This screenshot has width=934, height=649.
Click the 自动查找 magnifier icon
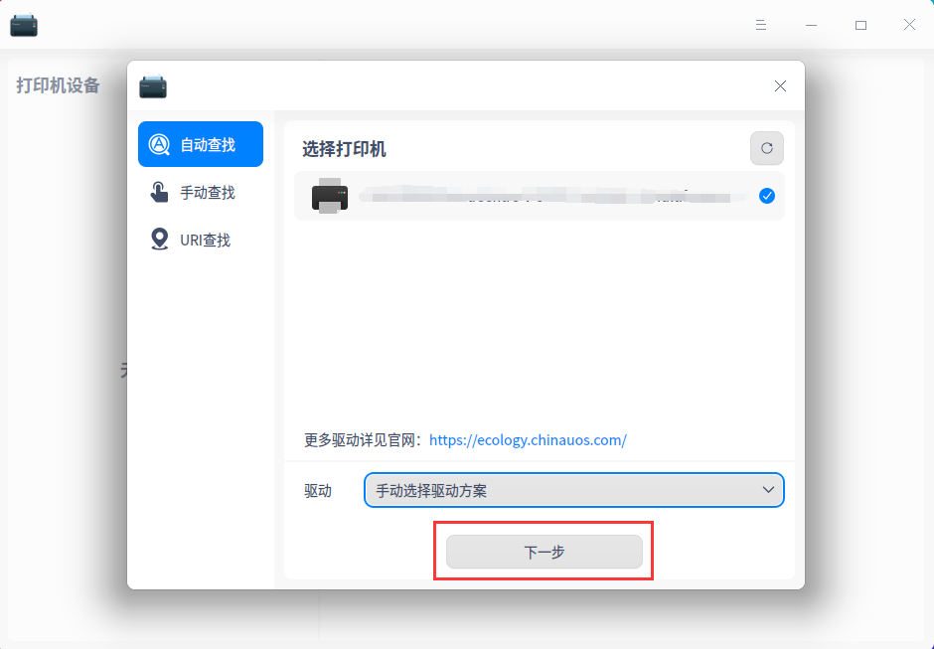point(159,144)
